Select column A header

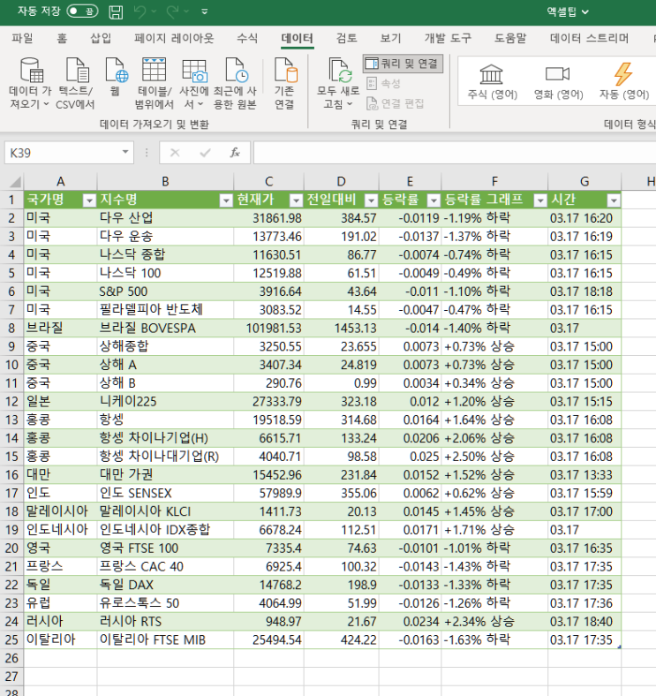coord(60,182)
